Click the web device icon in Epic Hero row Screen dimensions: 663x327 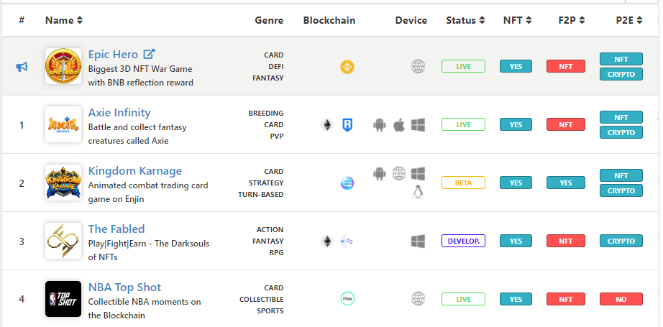pyautogui.click(x=419, y=66)
